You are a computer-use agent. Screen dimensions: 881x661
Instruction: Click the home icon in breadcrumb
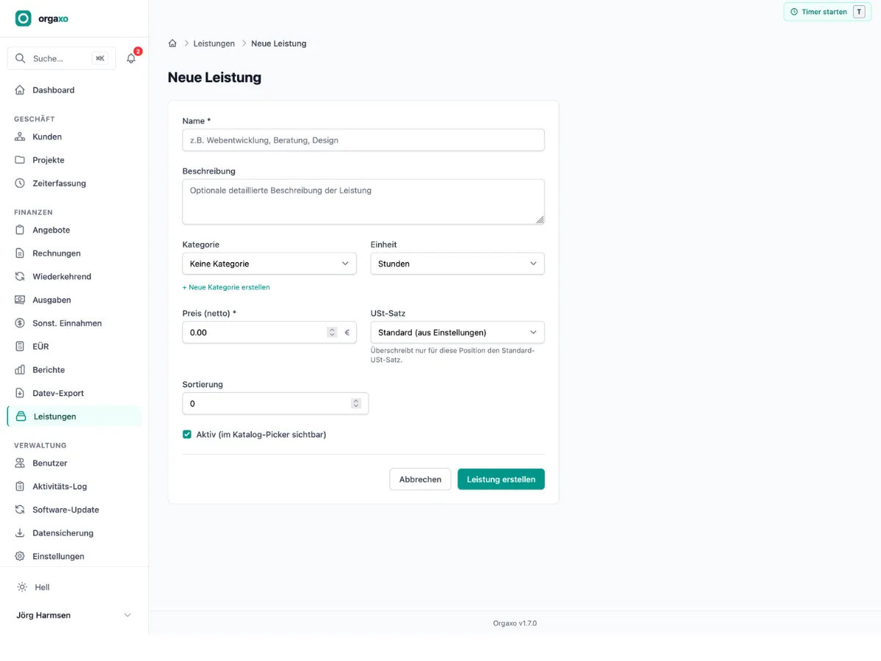pyautogui.click(x=173, y=43)
